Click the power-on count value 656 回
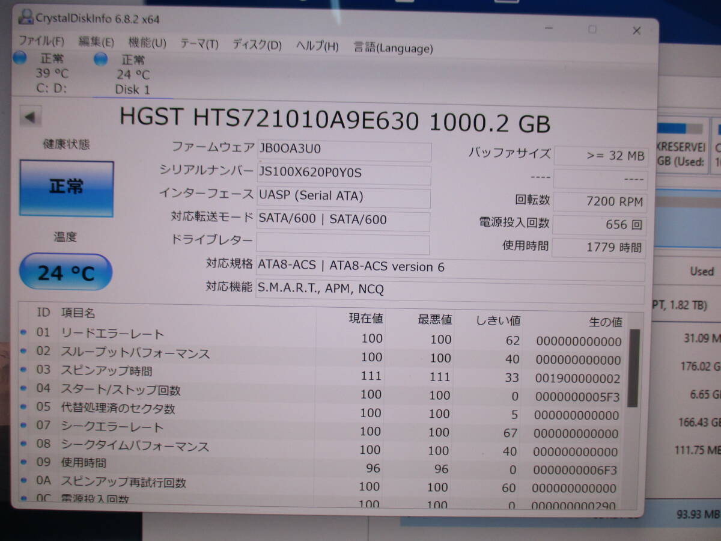This screenshot has height=541, width=721. click(x=599, y=225)
